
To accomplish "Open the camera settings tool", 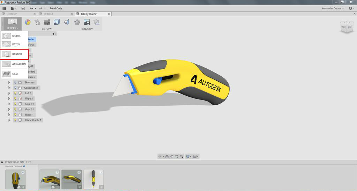I will [x=47, y=22].
